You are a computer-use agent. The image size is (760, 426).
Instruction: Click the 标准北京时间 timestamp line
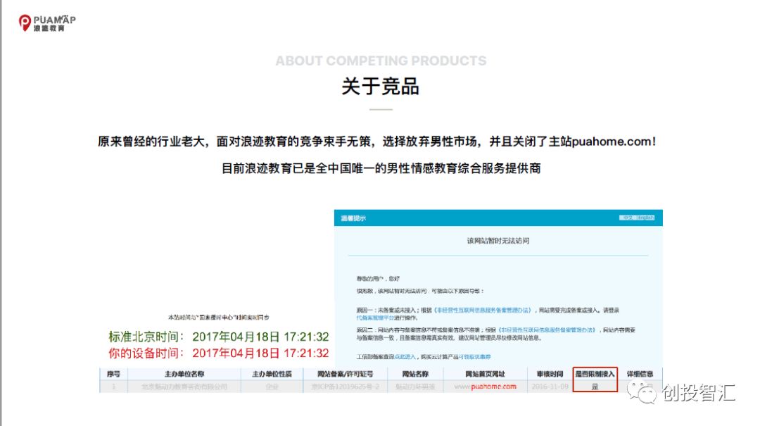click(x=219, y=337)
